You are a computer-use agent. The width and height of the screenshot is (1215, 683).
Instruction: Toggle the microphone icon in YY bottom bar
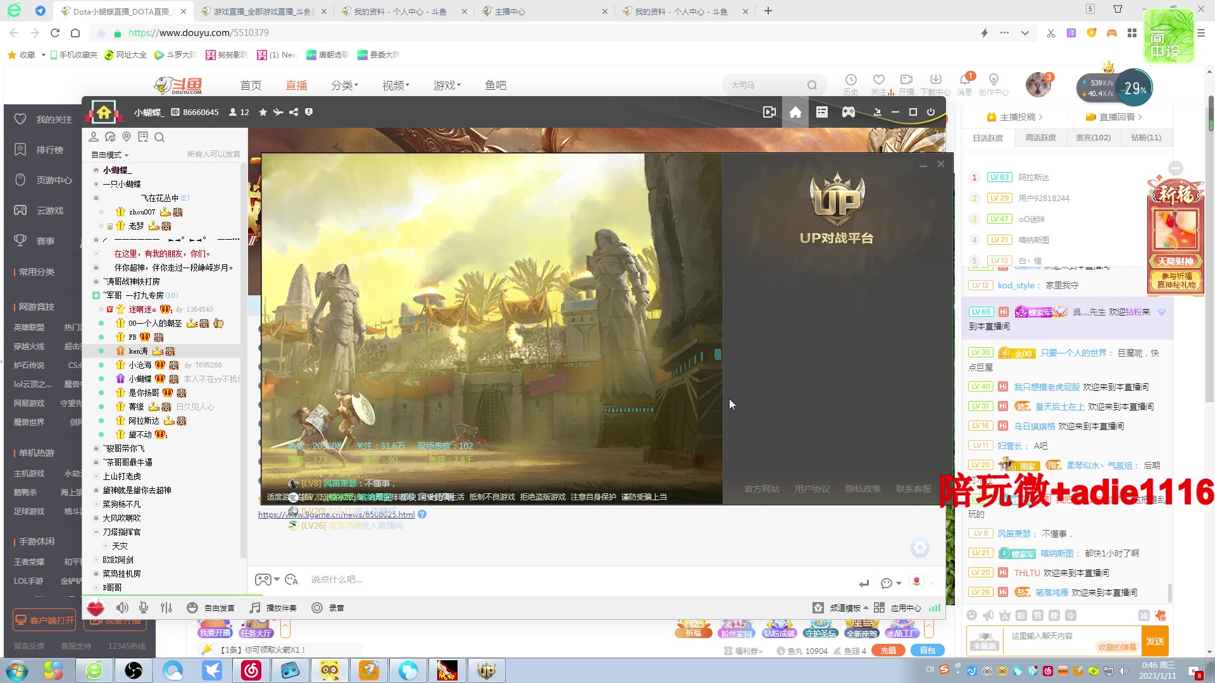(x=144, y=608)
